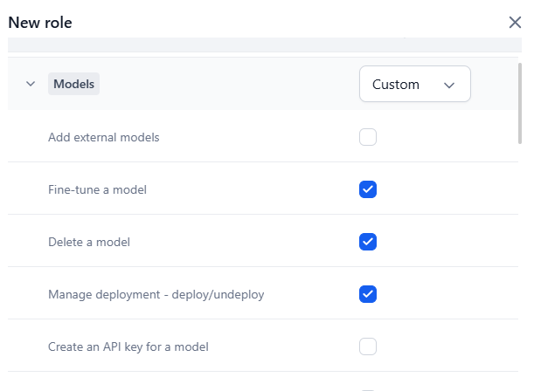534x391 pixels.
Task: Click the Models section label
Action: click(73, 85)
